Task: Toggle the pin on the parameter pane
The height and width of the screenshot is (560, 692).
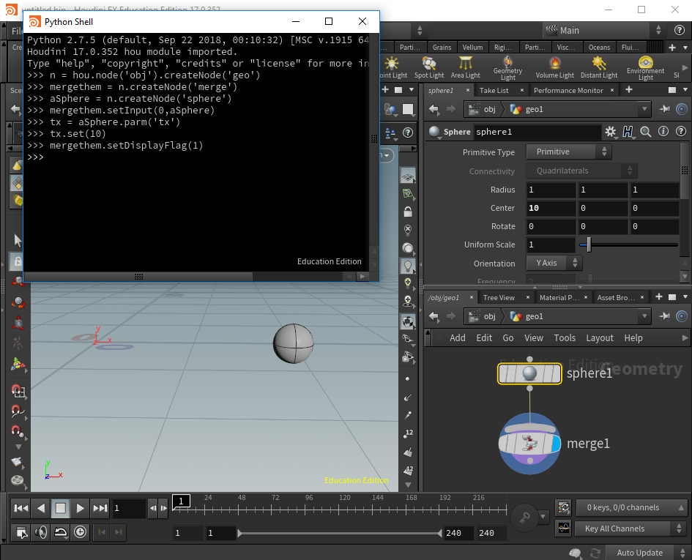Action: click(664, 109)
